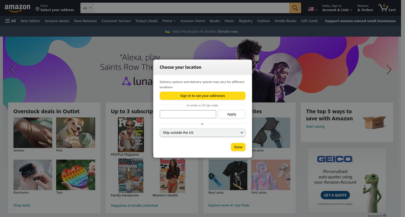Click the zip code input field

(188, 114)
